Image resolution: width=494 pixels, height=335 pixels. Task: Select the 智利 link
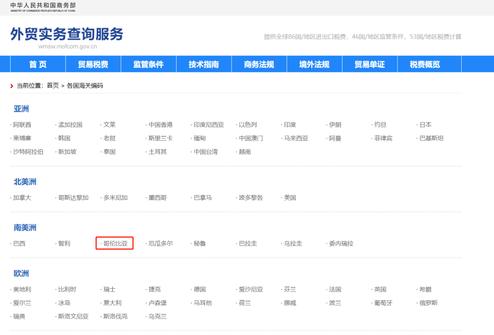(x=64, y=243)
